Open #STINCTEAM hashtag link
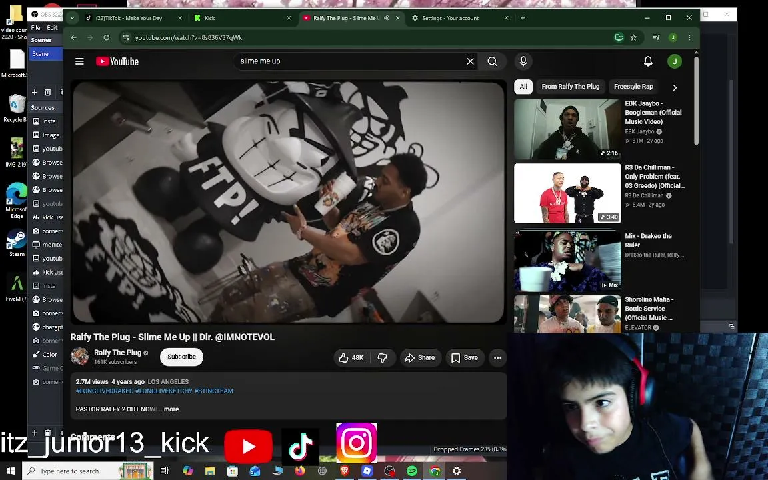The image size is (768, 480). click(x=213, y=391)
